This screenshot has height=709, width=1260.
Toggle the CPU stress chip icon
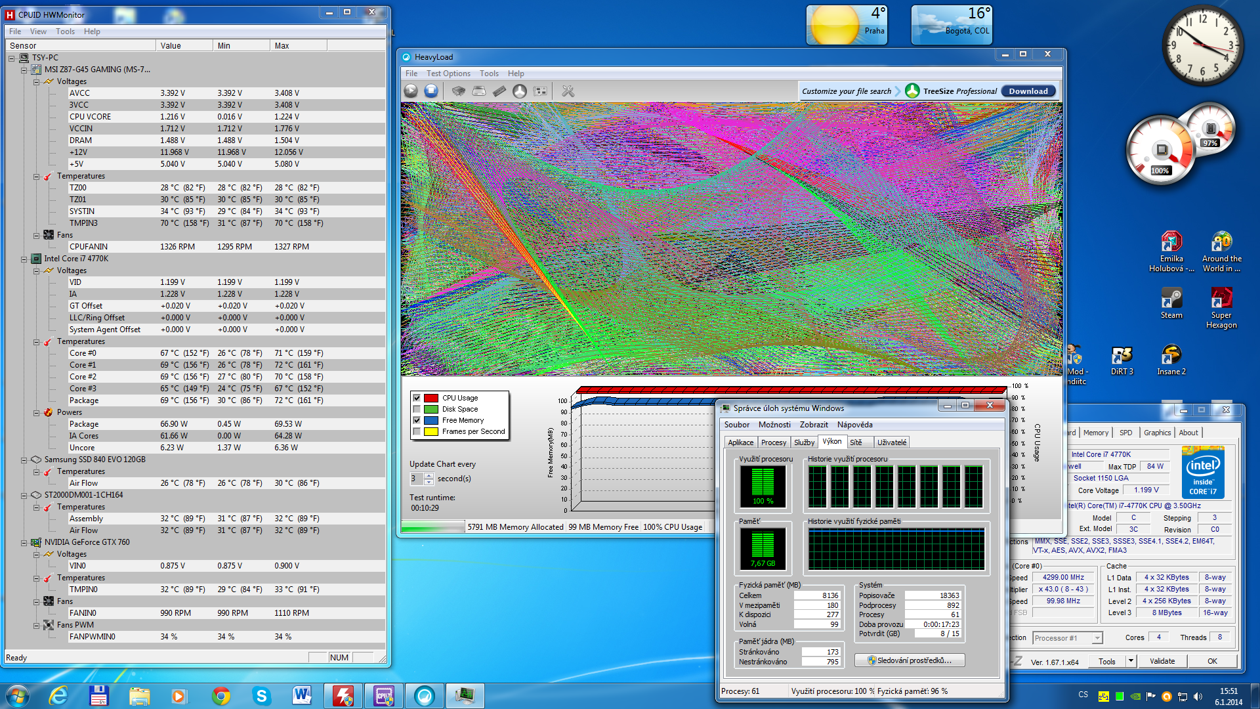point(459,91)
